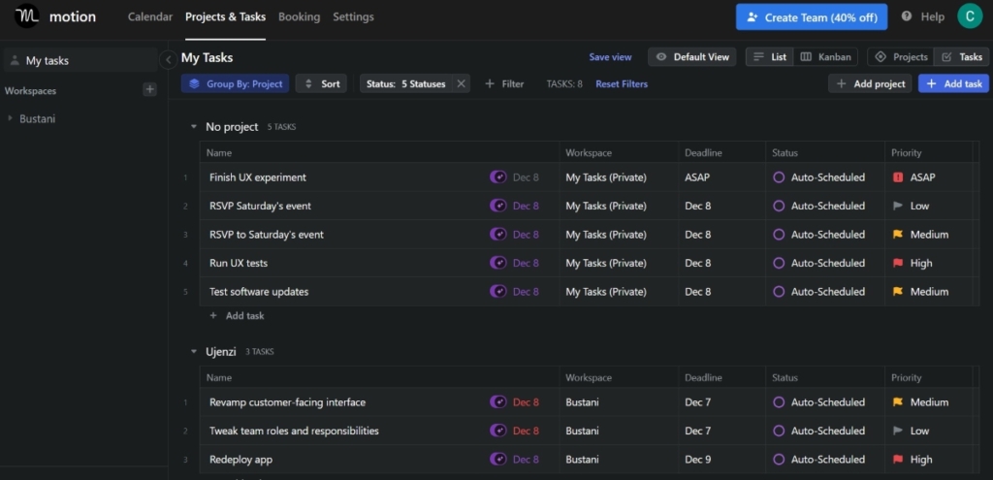Open the Group By: Project dropdown
Screen dimensions: 993x480
[235, 84]
